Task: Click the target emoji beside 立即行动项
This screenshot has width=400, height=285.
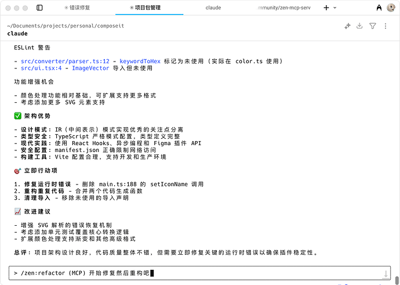Action: tap(17, 171)
